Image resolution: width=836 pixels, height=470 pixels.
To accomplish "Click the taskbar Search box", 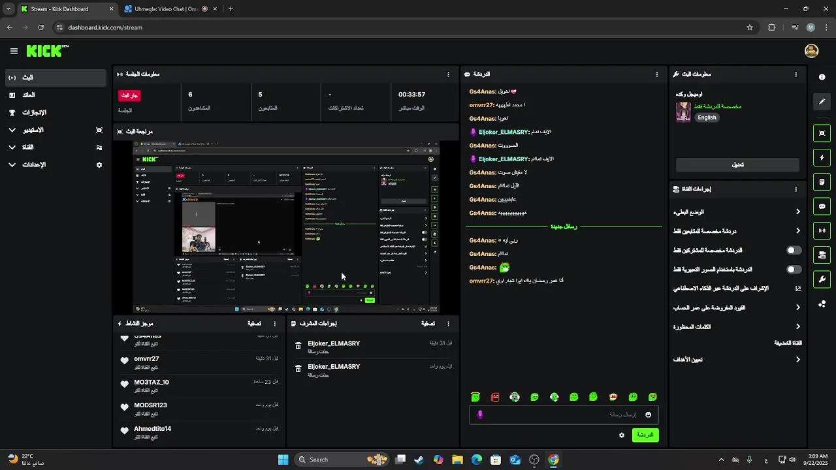I will pos(342,460).
